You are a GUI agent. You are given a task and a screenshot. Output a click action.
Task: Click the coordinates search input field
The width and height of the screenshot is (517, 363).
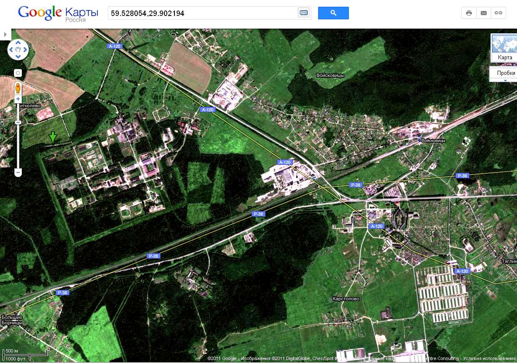(x=202, y=13)
